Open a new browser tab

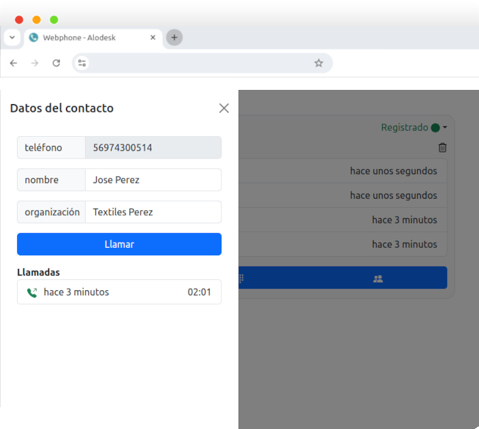(174, 37)
